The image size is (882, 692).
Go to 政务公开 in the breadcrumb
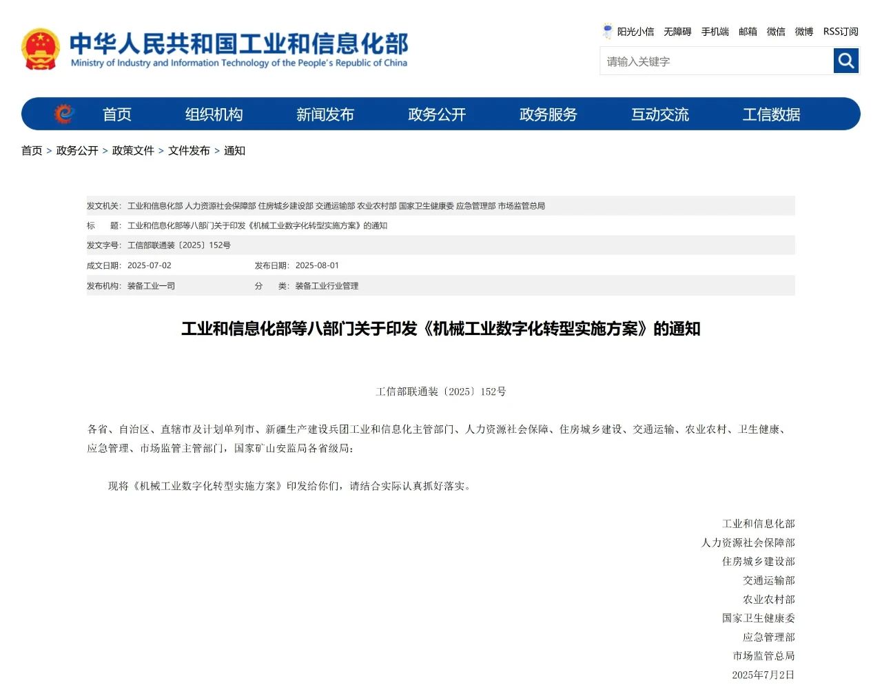tap(77, 150)
